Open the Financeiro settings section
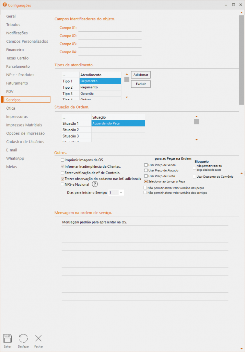The width and height of the screenshot is (245, 352). click(15, 49)
